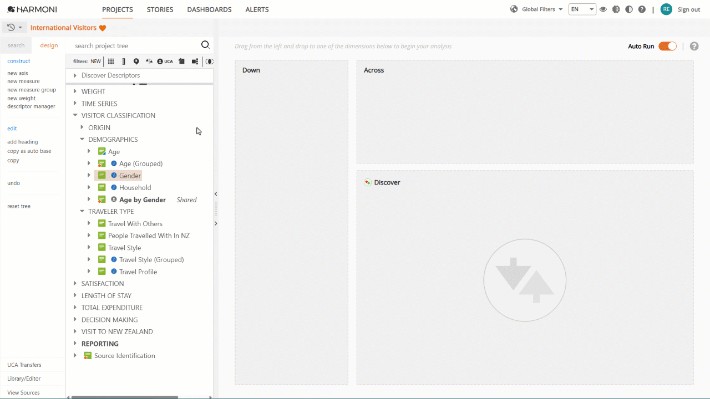Collapse the DEMOGRAPHICS folder
Viewport: 710px width, 399px height.
coord(82,140)
